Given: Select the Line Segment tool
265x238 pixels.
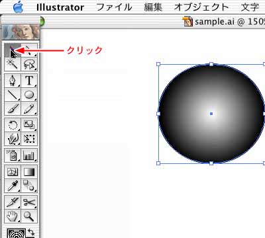Looking at the screenshot, I should 13,95.
